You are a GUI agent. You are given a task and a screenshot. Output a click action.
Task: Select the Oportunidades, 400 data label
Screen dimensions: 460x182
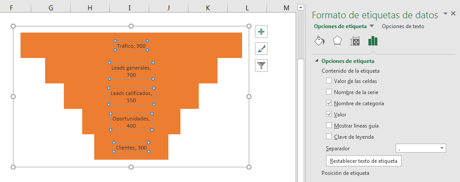[131, 122]
